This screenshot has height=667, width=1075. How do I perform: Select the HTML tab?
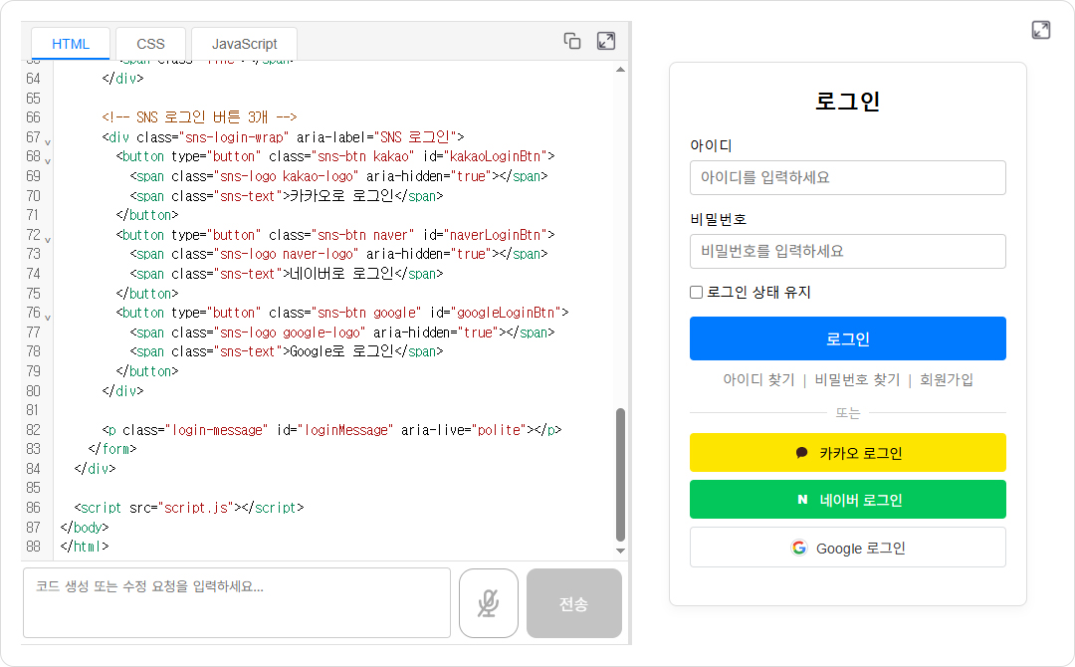[x=71, y=44]
